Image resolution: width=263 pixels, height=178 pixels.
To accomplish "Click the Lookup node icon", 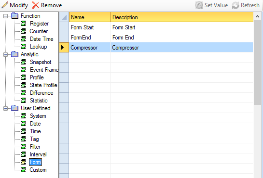I will [x=24, y=47].
